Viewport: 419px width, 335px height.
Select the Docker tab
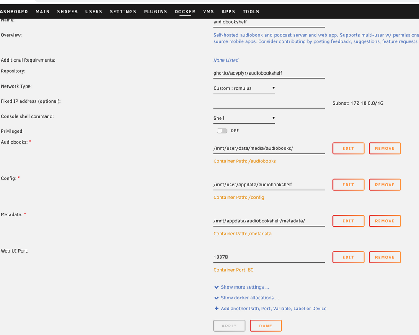(x=185, y=12)
